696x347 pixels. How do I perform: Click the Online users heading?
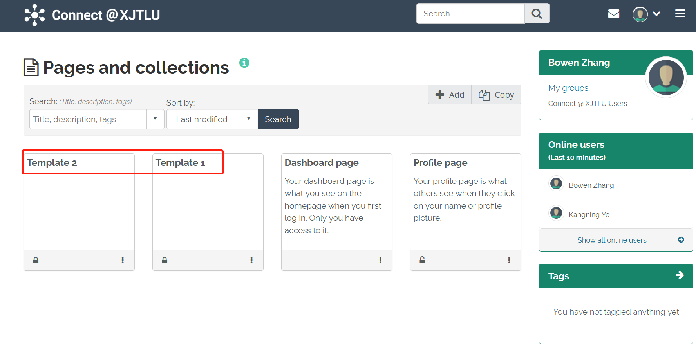coord(576,145)
